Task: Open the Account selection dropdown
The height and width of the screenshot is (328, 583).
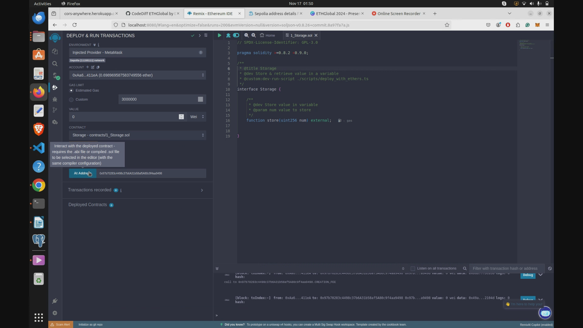Action: 137,75
